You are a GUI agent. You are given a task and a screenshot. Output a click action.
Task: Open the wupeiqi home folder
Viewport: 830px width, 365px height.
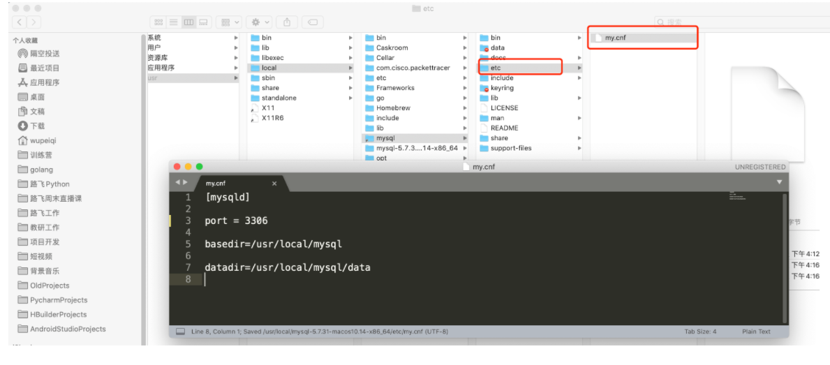(x=37, y=140)
